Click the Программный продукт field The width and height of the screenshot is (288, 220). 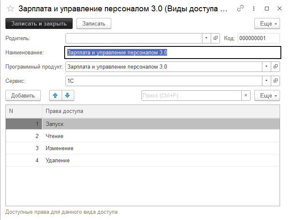pos(164,67)
